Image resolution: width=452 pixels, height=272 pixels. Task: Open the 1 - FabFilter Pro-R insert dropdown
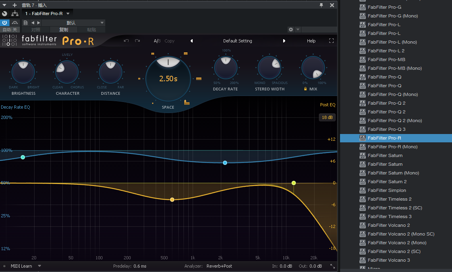68,13
